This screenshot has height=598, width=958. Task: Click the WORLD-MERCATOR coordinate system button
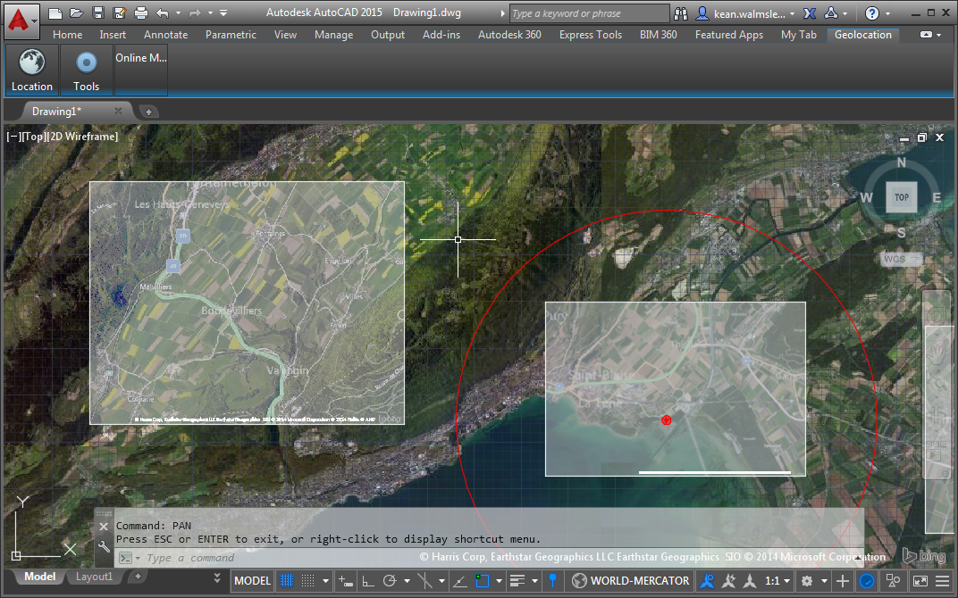click(x=631, y=581)
